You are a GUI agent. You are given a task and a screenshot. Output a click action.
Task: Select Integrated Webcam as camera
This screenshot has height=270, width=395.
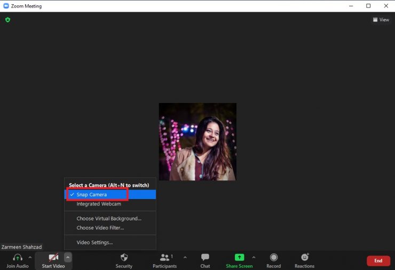[x=110, y=204]
